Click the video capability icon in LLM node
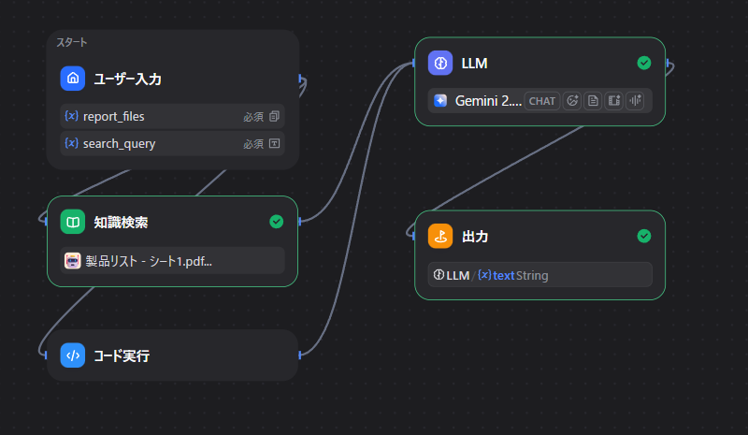748x435 pixels. (613, 100)
